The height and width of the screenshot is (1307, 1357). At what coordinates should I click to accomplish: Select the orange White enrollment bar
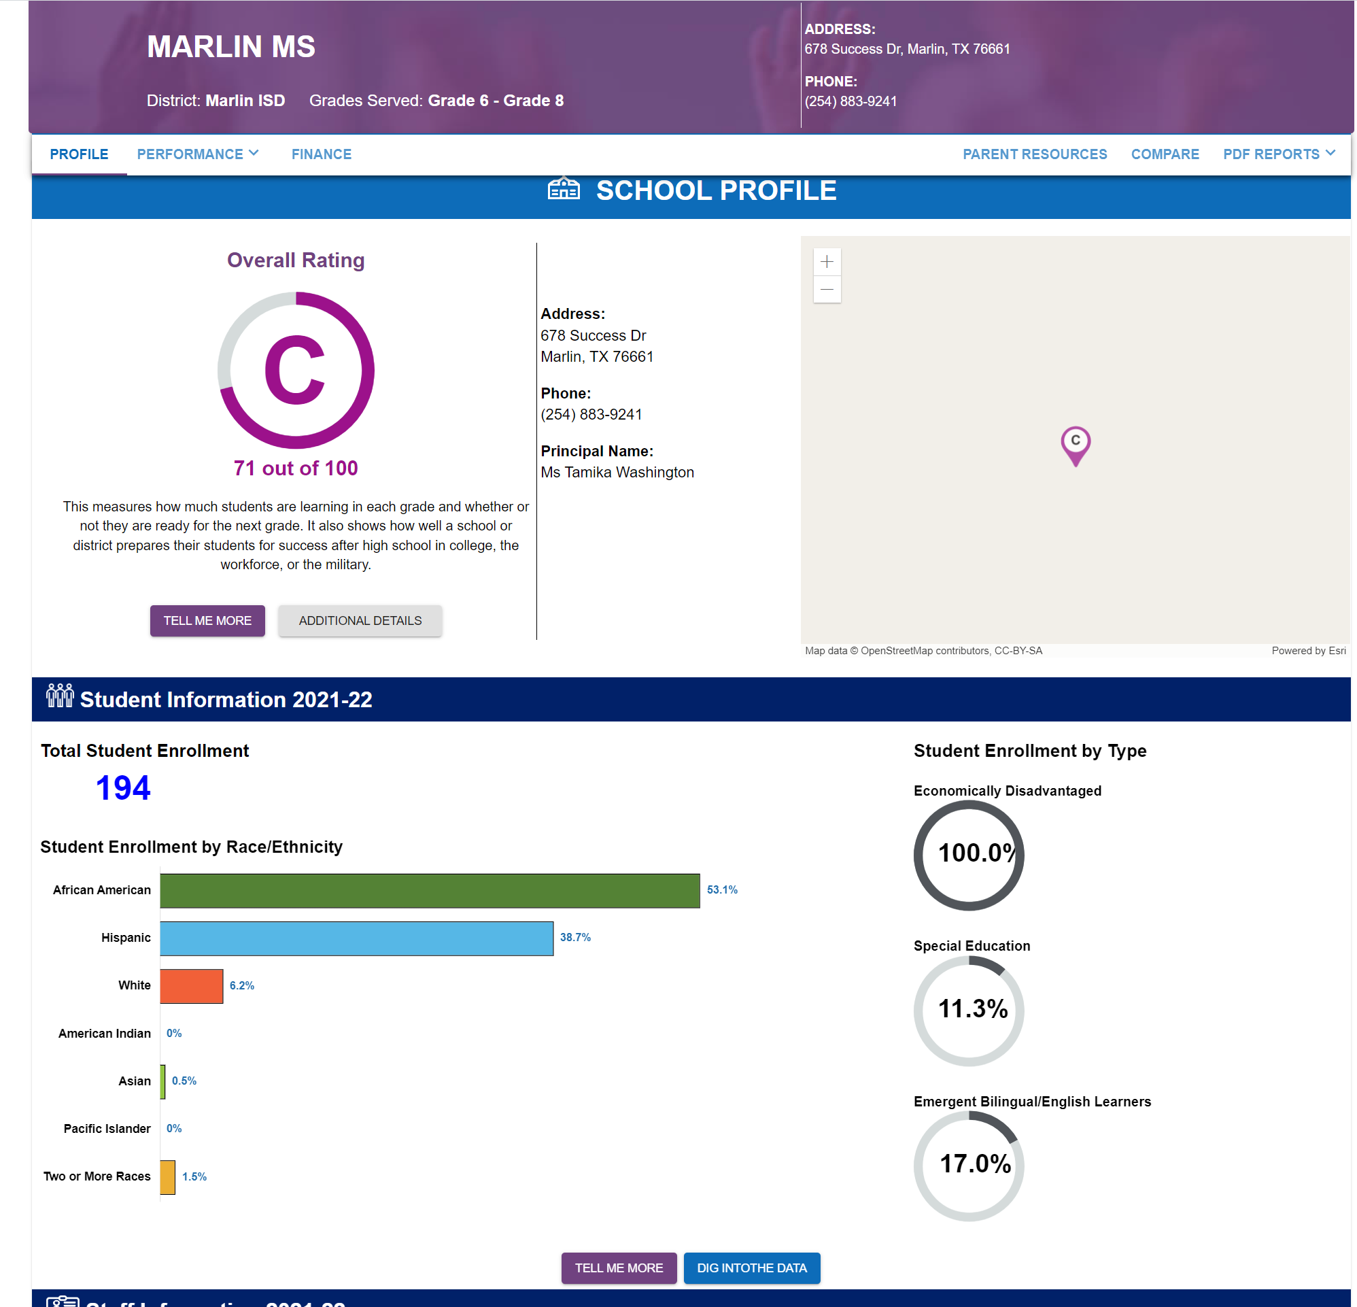pos(192,985)
